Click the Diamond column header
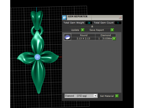Image resolution: width=144 pixels, height=108 pixels. coord(106,35)
